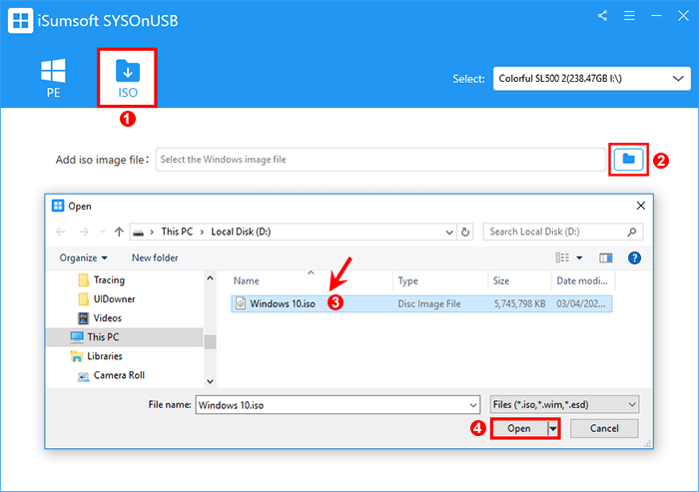The height and width of the screenshot is (492, 699).
Task: Switch to the ISO tab
Action: point(128,79)
